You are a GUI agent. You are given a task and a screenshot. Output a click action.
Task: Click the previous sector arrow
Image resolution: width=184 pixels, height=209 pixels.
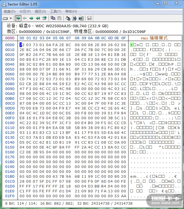click(x=25, y=18)
